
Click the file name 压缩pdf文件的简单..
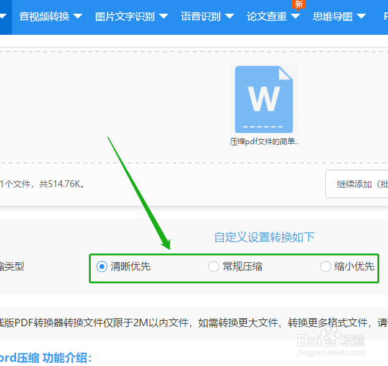[264, 142]
